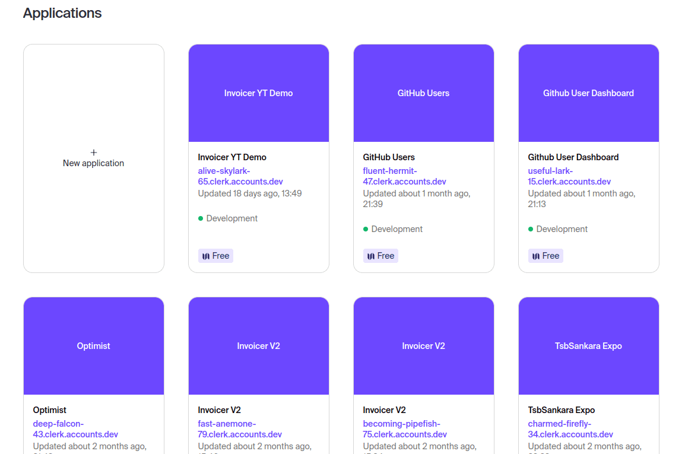Click Development status on Github User Dashboard
The image size is (685, 454).
point(562,228)
